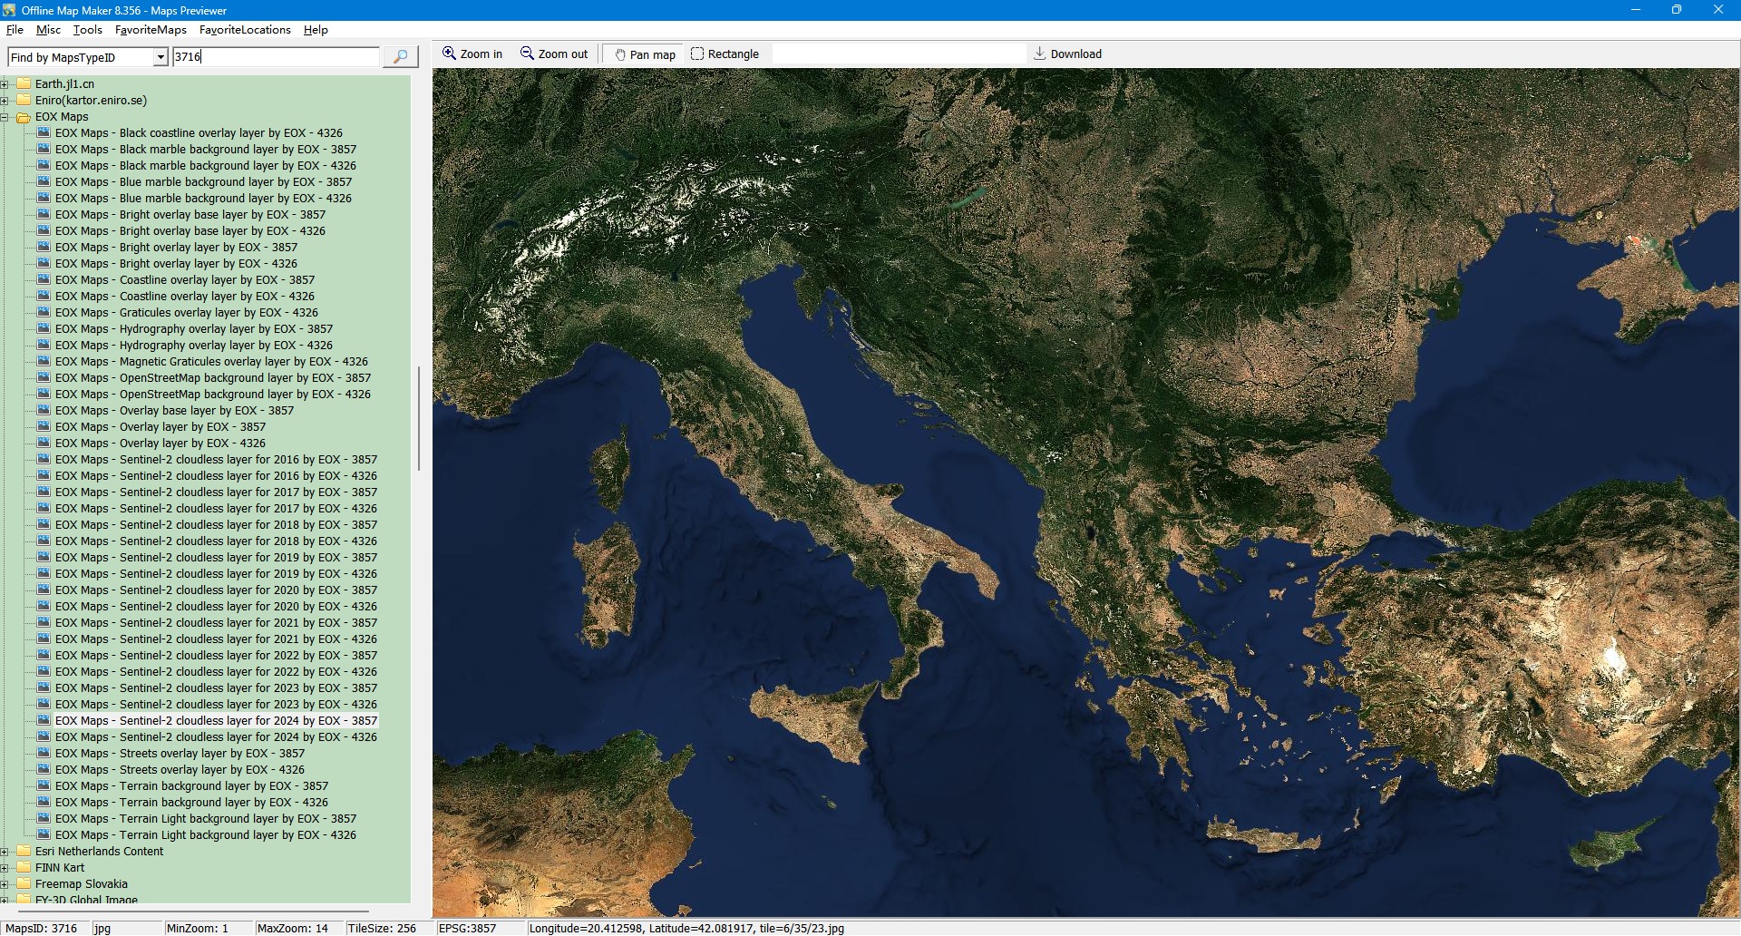Click the Black coastline overlay layer map icon
This screenshot has width=1741, height=936.
(x=44, y=133)
